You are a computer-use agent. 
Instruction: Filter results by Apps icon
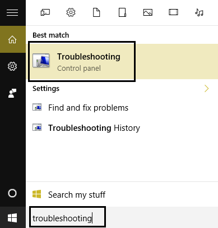pos(45,12)
